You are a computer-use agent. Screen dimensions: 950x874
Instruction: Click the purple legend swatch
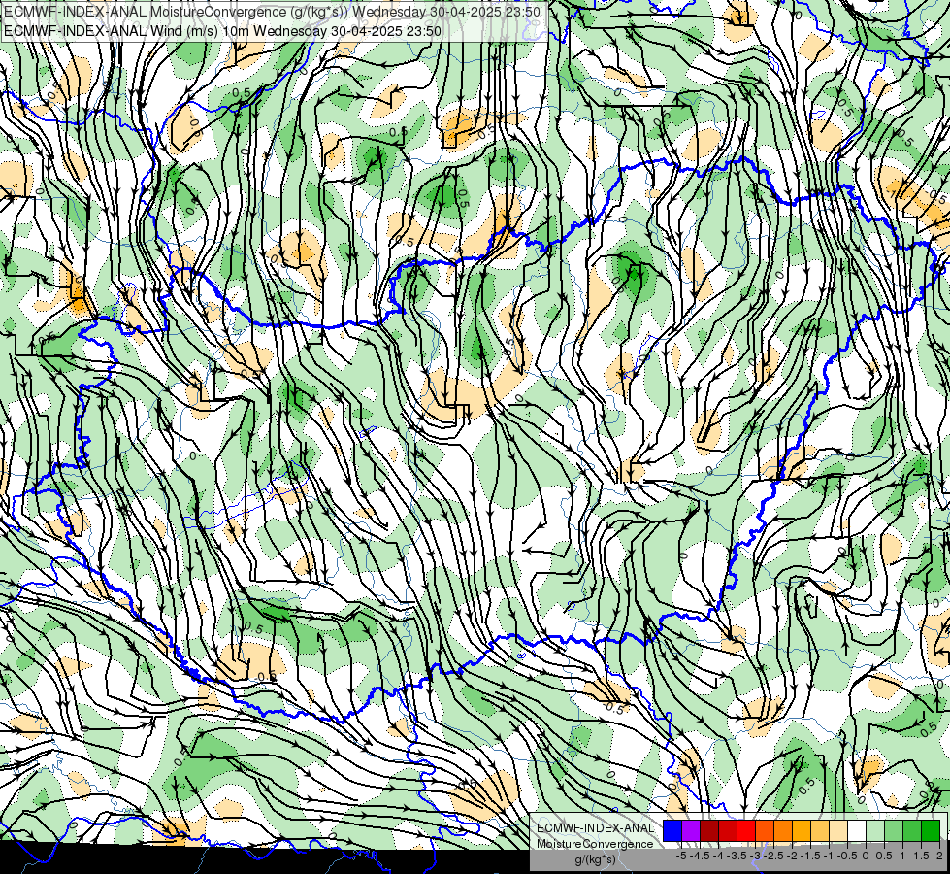tap(691, 830)
